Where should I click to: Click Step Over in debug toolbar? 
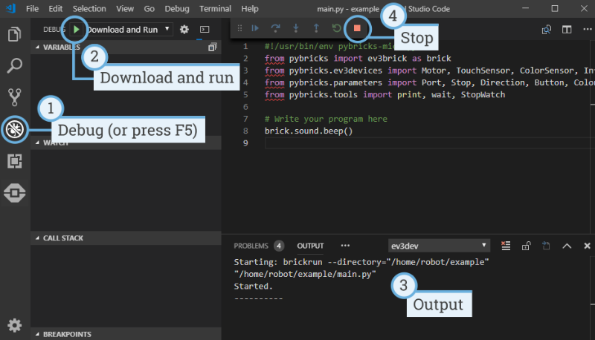(275, 28)
